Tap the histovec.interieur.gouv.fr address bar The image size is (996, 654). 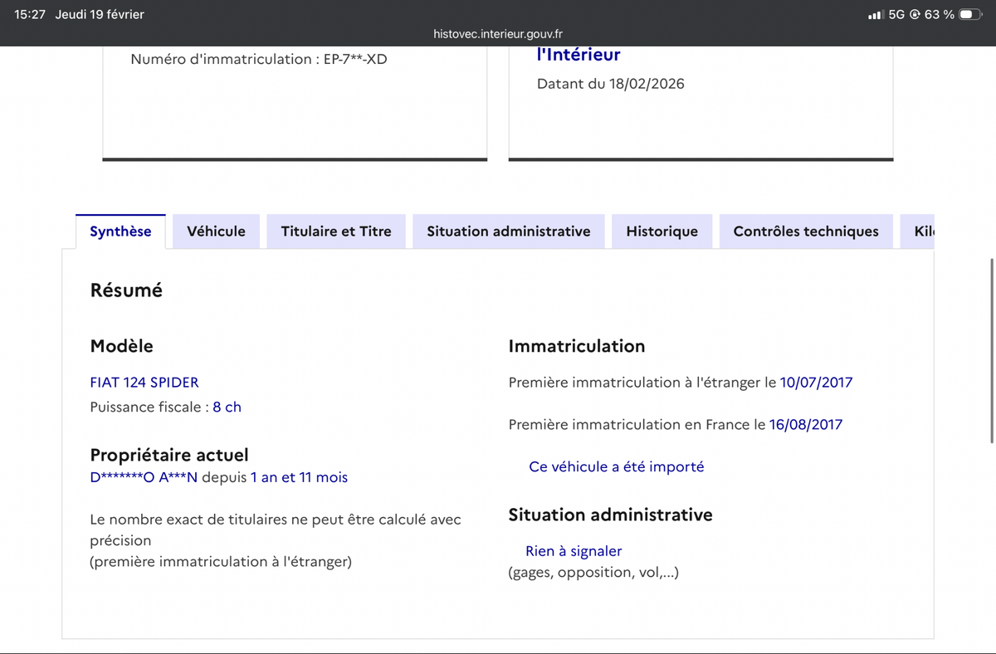pos(498,34)
